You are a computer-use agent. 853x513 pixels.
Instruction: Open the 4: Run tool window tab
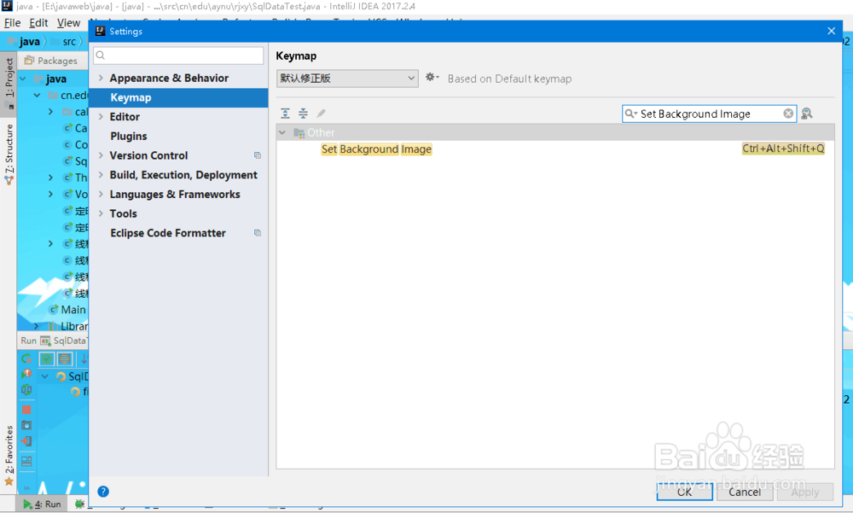pos(42,504)
